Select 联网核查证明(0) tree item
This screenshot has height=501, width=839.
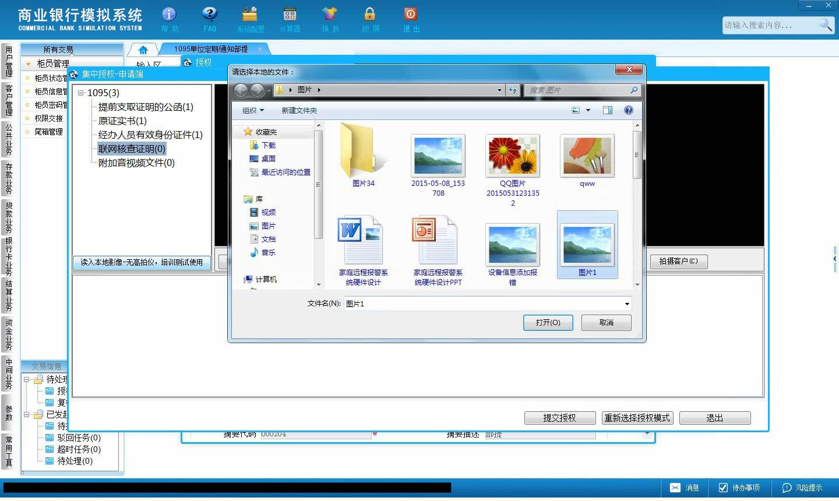(x=132, y=149)
